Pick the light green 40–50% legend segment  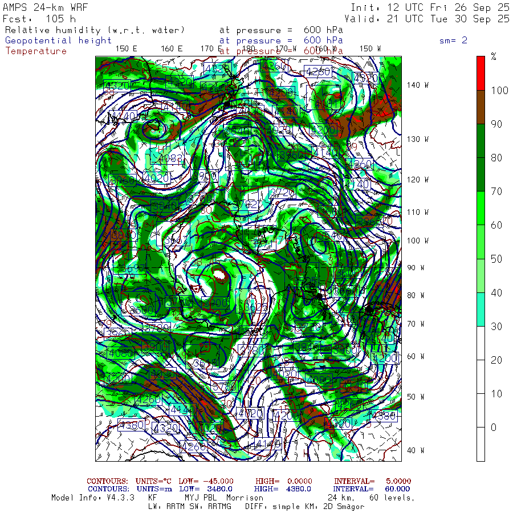(481, 275)
